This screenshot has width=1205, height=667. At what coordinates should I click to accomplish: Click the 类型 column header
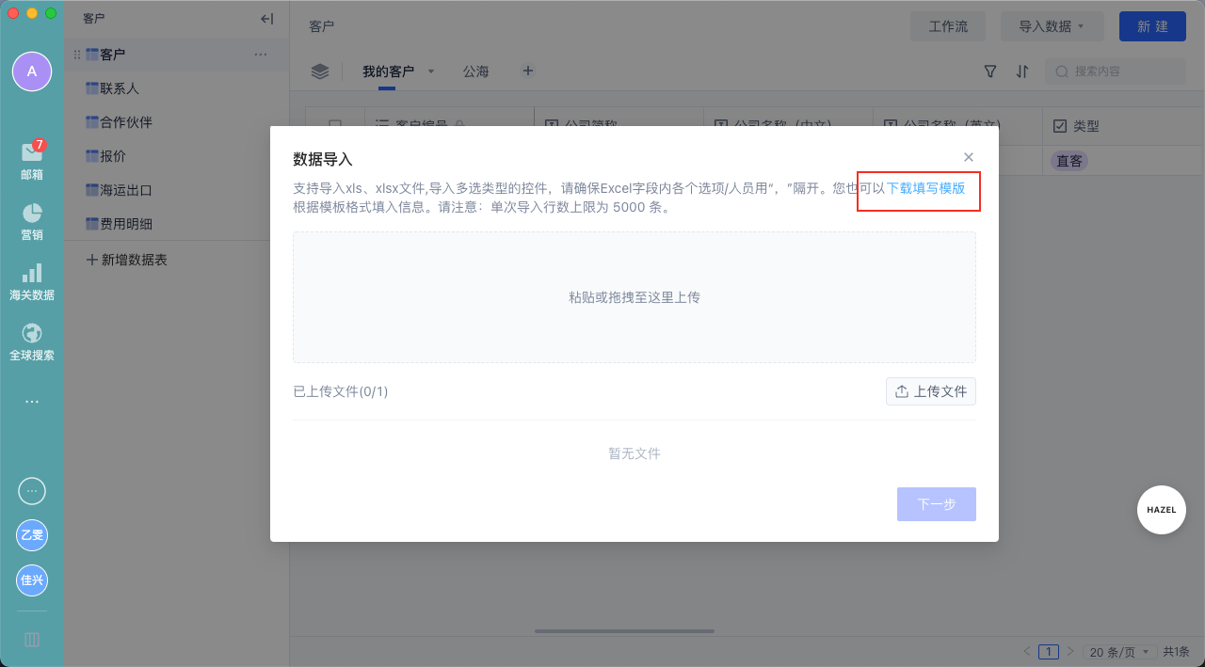click(1123, 126)
